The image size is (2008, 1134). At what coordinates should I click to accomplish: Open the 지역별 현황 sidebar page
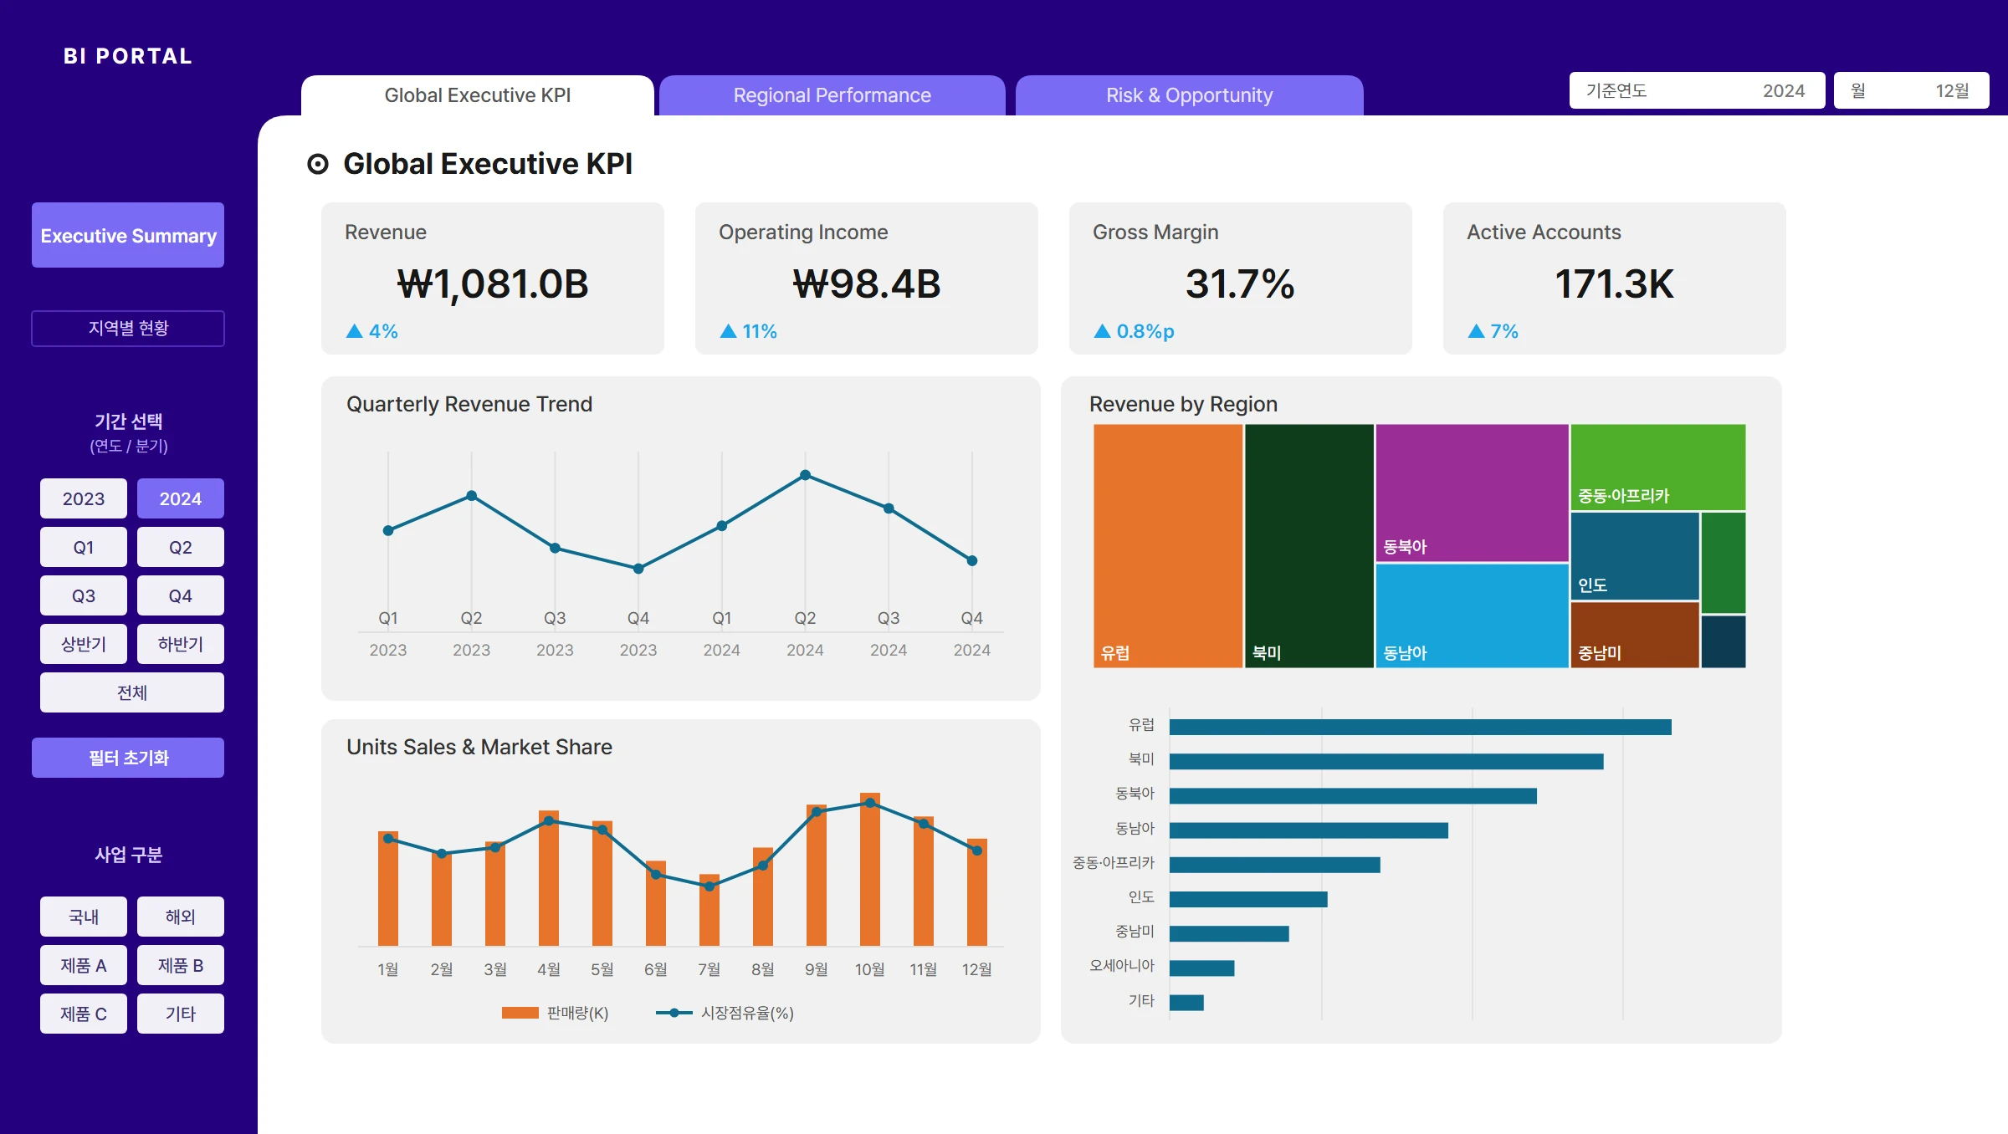(128, 328)
